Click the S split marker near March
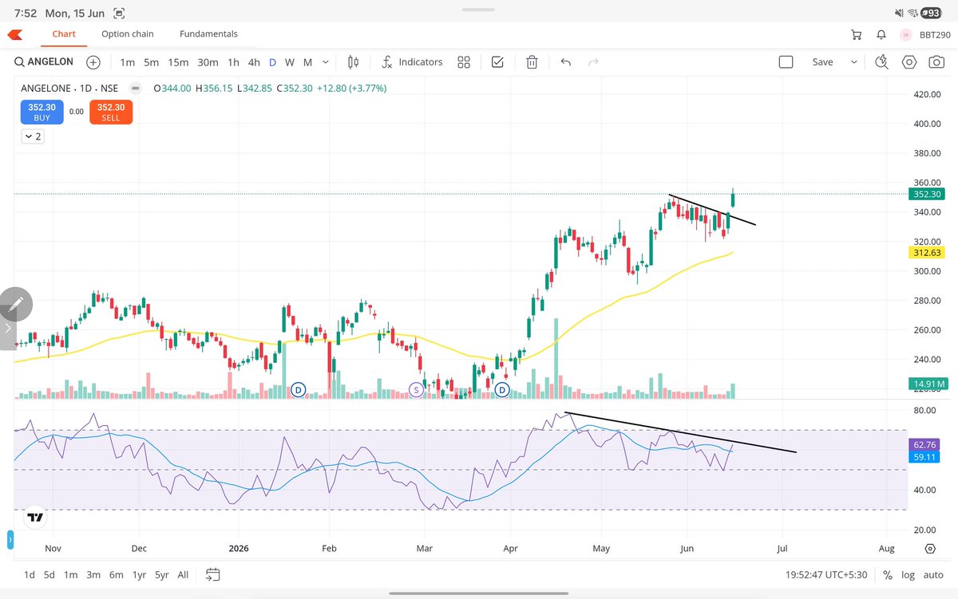This screenshot has width=958, height=599. pos(416,389)
